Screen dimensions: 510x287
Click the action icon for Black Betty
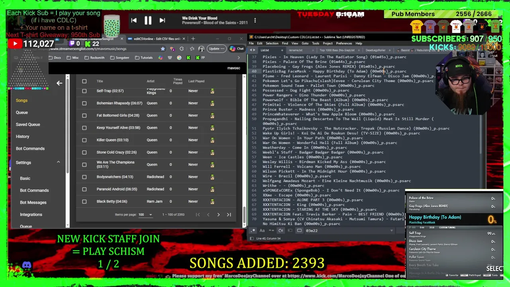tap(212, 201)
